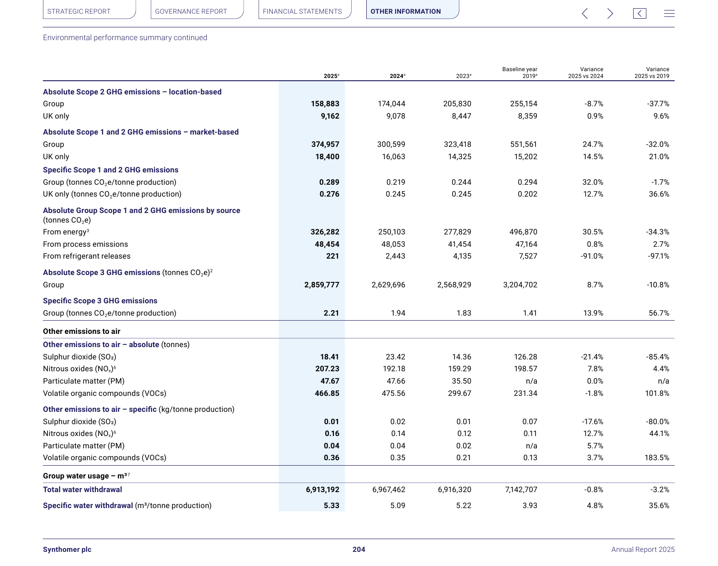The height and width of the screenshot is (566, 718).
Task: Select the Financial Statements tab
Action: [x=305, y=10]
